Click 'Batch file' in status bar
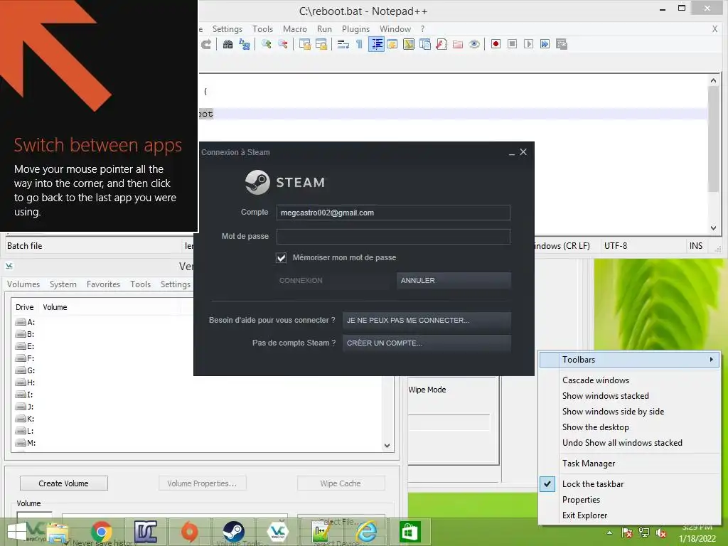The height and width of the screenshot is (546, 728). (x=25, y=245)
